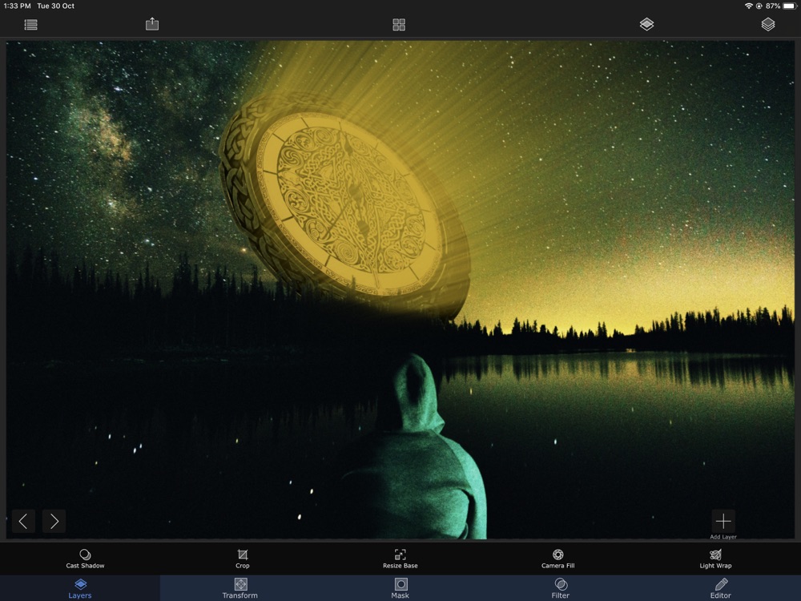Open the plain layers stack icon
This screenshot has width=801, height=601.
[768, 24]
